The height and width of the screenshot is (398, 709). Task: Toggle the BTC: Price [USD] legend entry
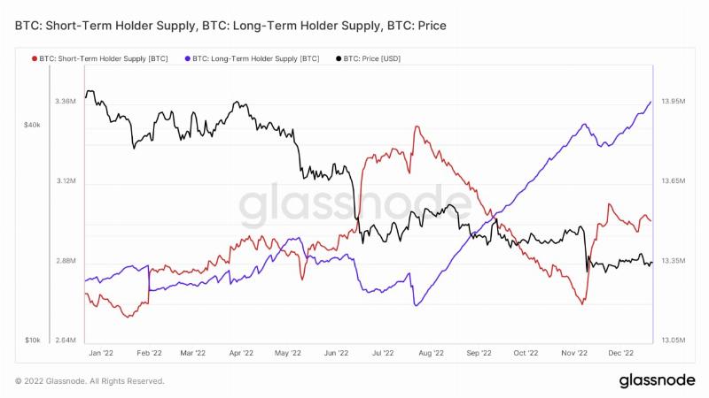(369, 58)
